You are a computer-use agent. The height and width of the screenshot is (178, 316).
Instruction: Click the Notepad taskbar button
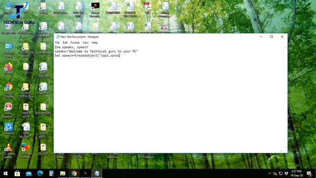coord(97,174)
